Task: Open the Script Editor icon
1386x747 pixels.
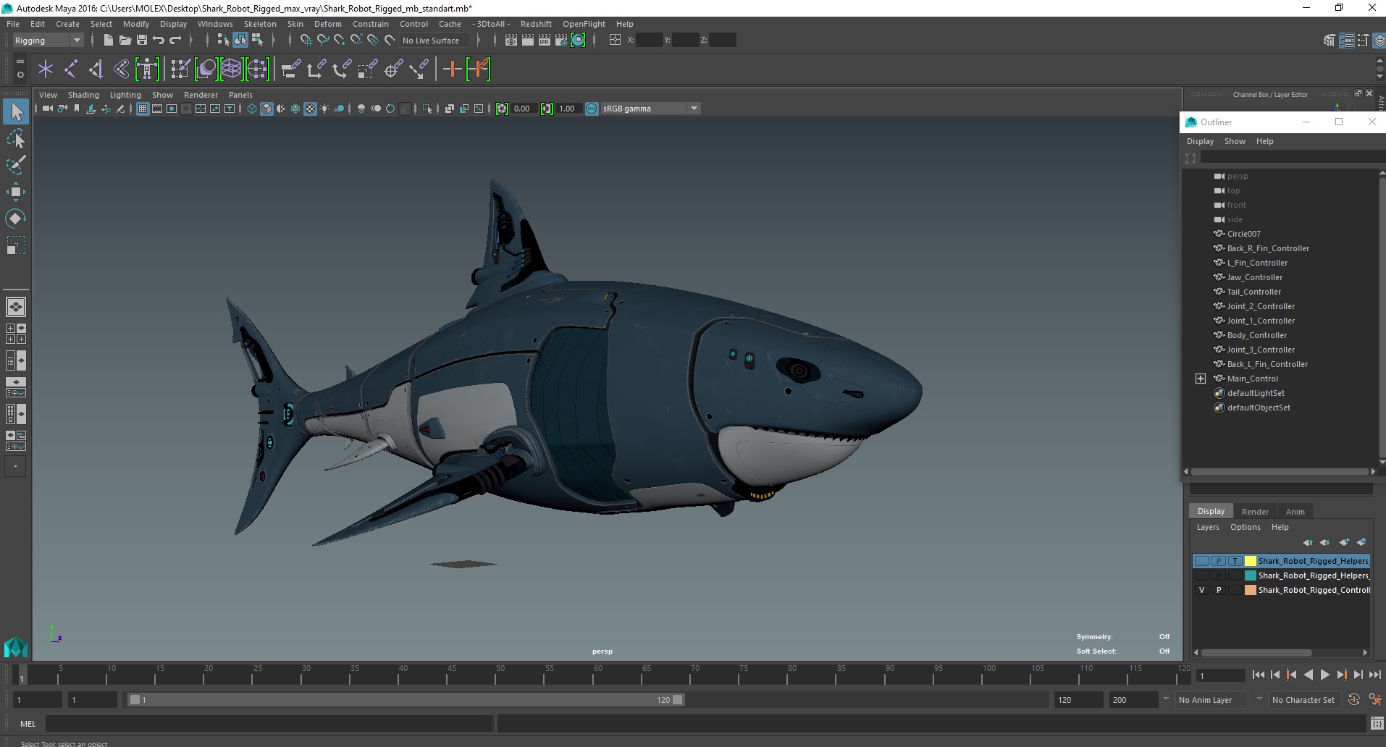Action: click(1377, 724)
